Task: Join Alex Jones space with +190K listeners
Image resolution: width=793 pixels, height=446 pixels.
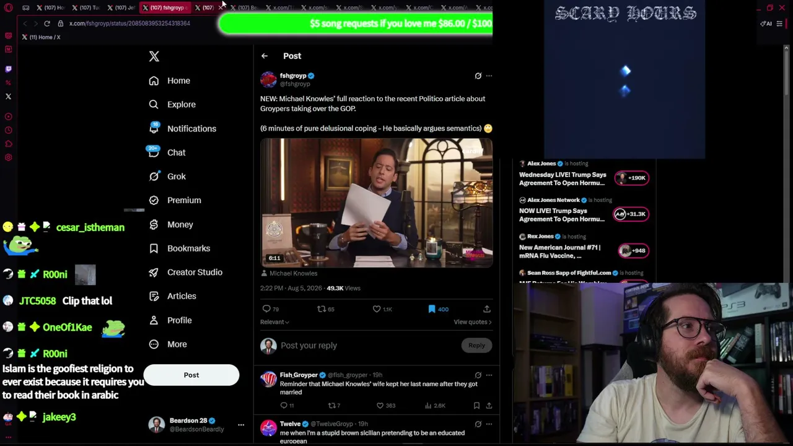Action: (631, 178)
